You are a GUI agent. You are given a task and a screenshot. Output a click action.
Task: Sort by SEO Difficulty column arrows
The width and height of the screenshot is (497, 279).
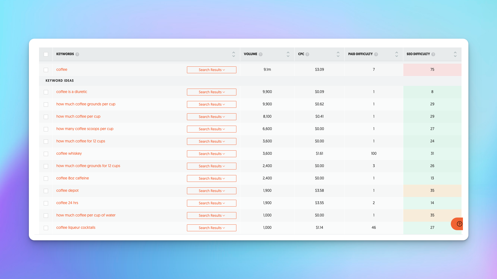455,54
